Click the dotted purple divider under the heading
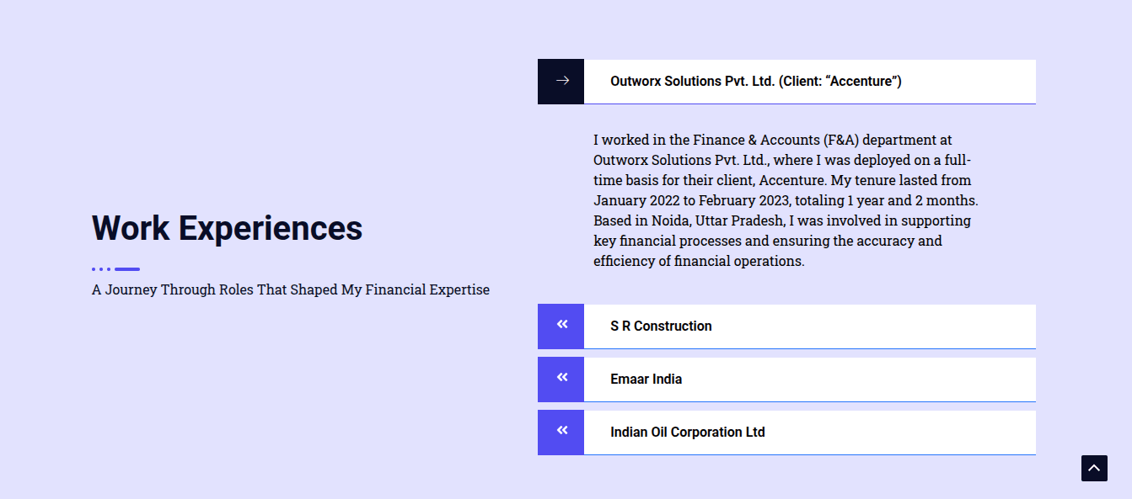This screenshot has width=1132, height=499. 115,269
